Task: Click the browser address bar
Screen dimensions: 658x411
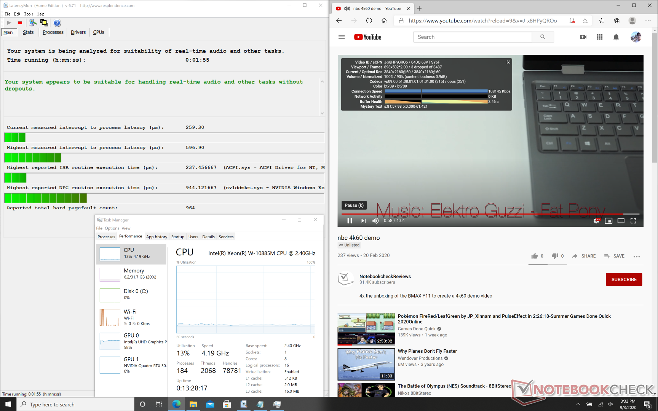Action: [483, 21]
